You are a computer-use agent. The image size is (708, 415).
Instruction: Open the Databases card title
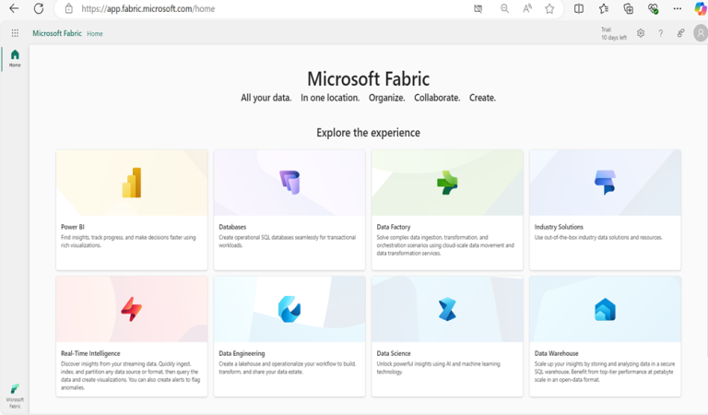click(232, 227)
